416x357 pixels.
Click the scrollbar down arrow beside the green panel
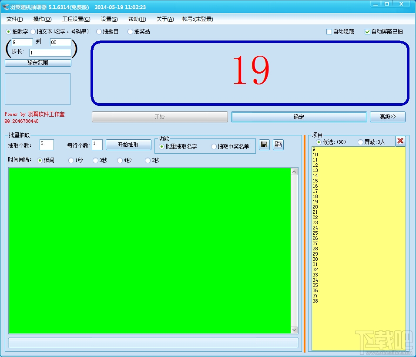[x=294, y=330]
